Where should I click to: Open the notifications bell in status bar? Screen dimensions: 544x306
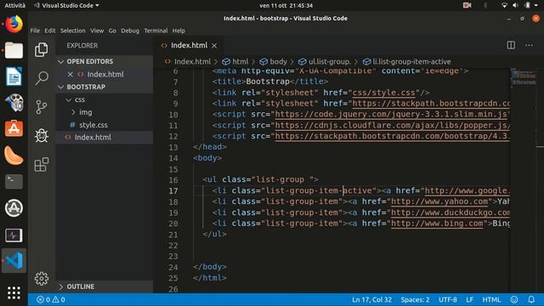530,299
